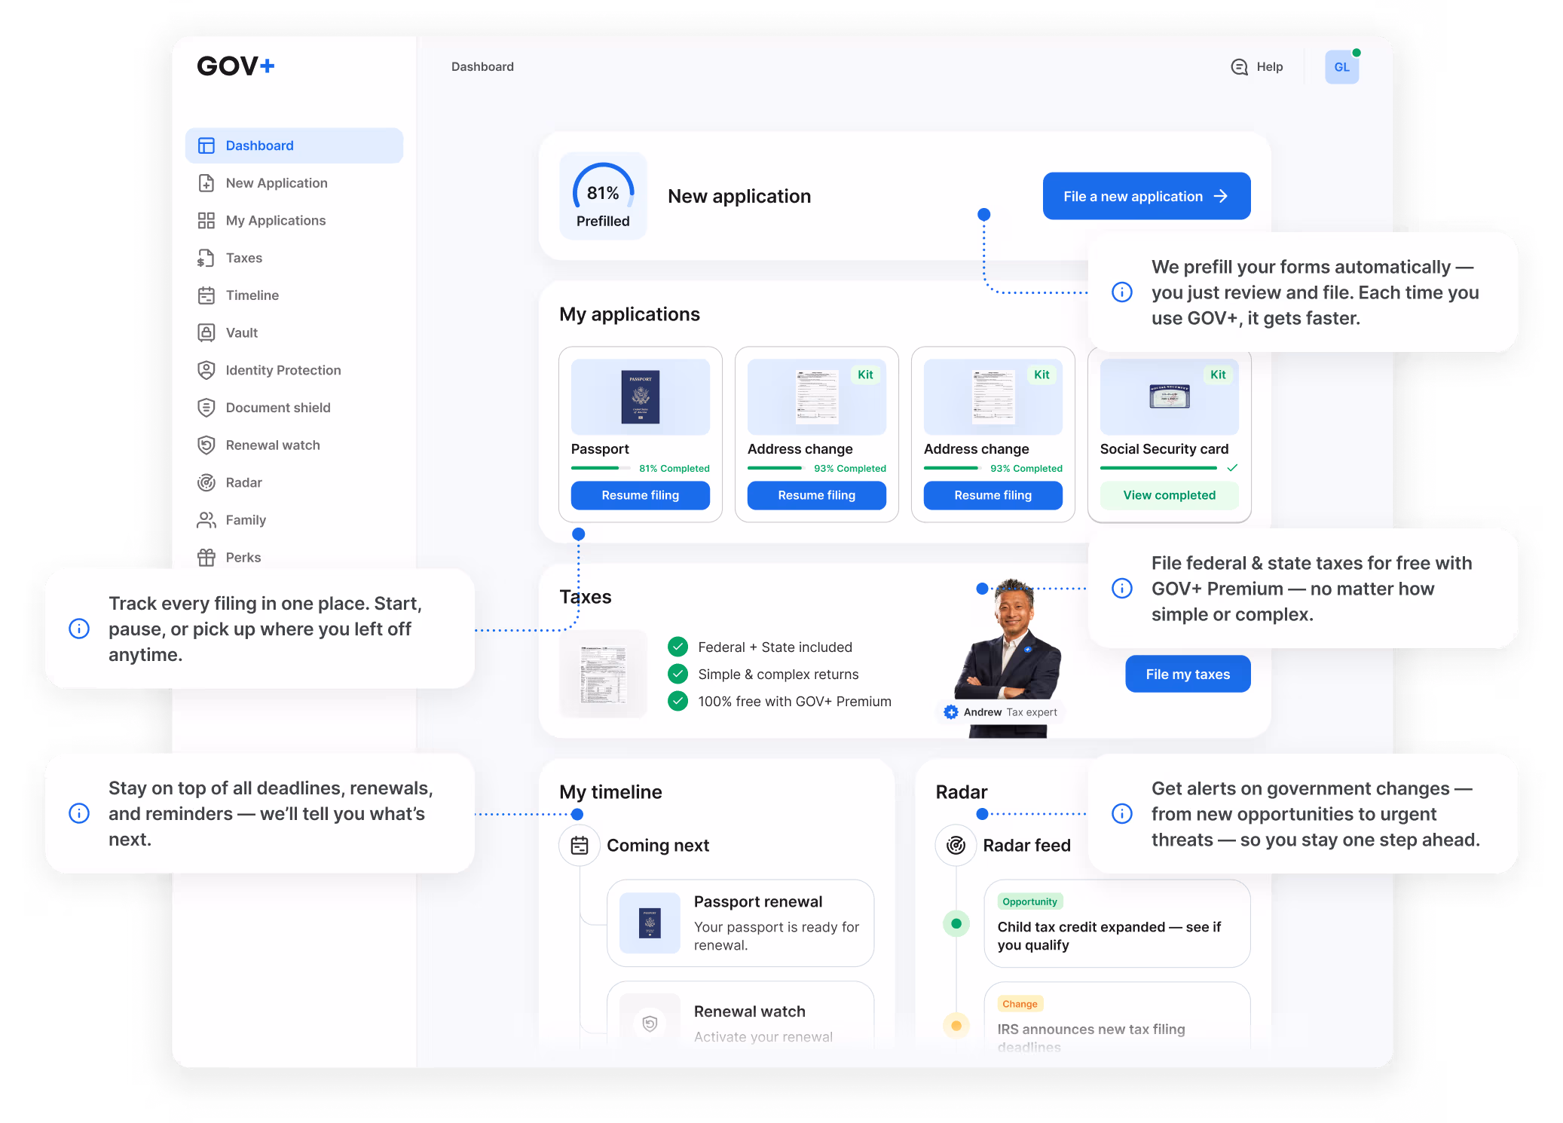Image resolution: width=1563 pixels, height=1123 pixels.
Task: Click Passport 81% completed progress bar
Action: [x=601, y=468]
